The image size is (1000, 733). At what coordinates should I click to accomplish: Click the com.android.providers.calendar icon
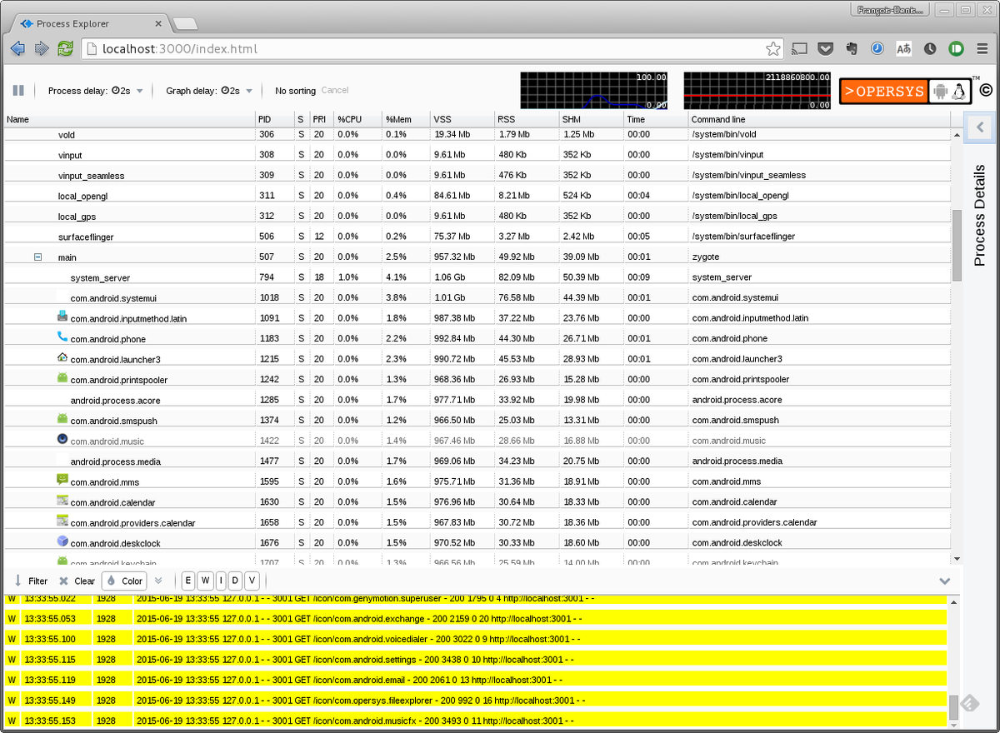[x=62, y=521]
